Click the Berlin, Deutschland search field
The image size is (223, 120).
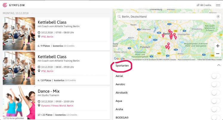[x=167, y=17]
